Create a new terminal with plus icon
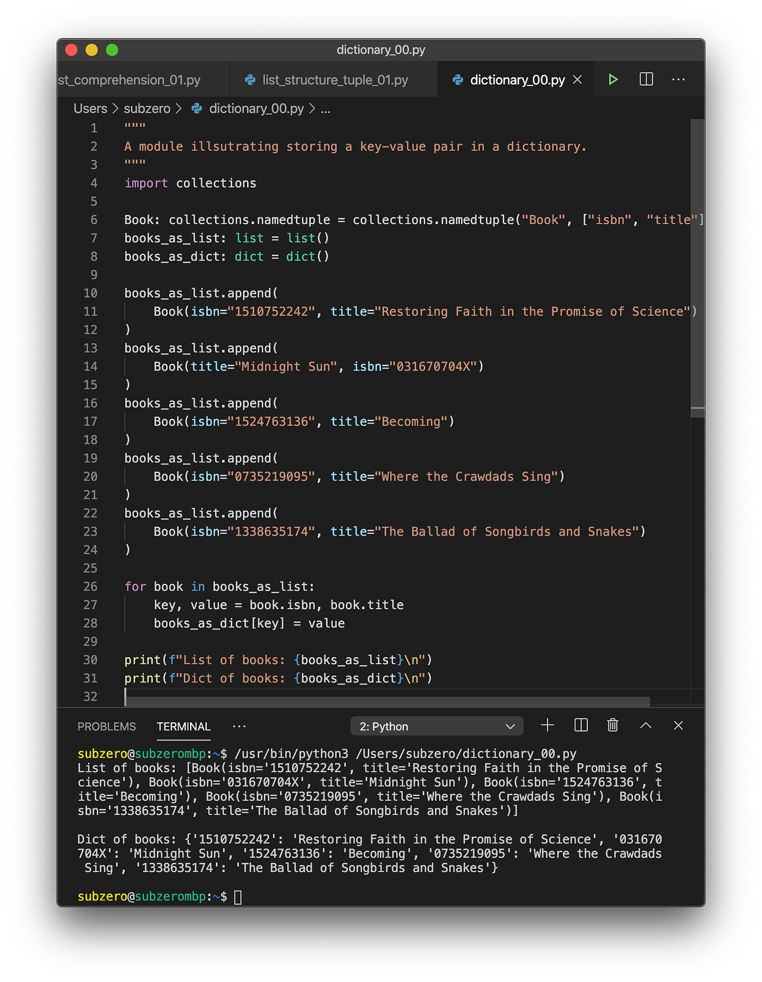Viewport: 762px width, 982px height. click(548, 725)
